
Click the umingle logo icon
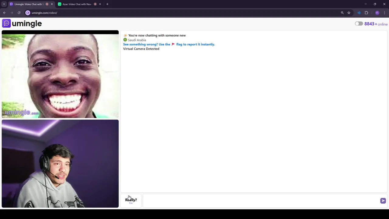click(x=6, y=23)
